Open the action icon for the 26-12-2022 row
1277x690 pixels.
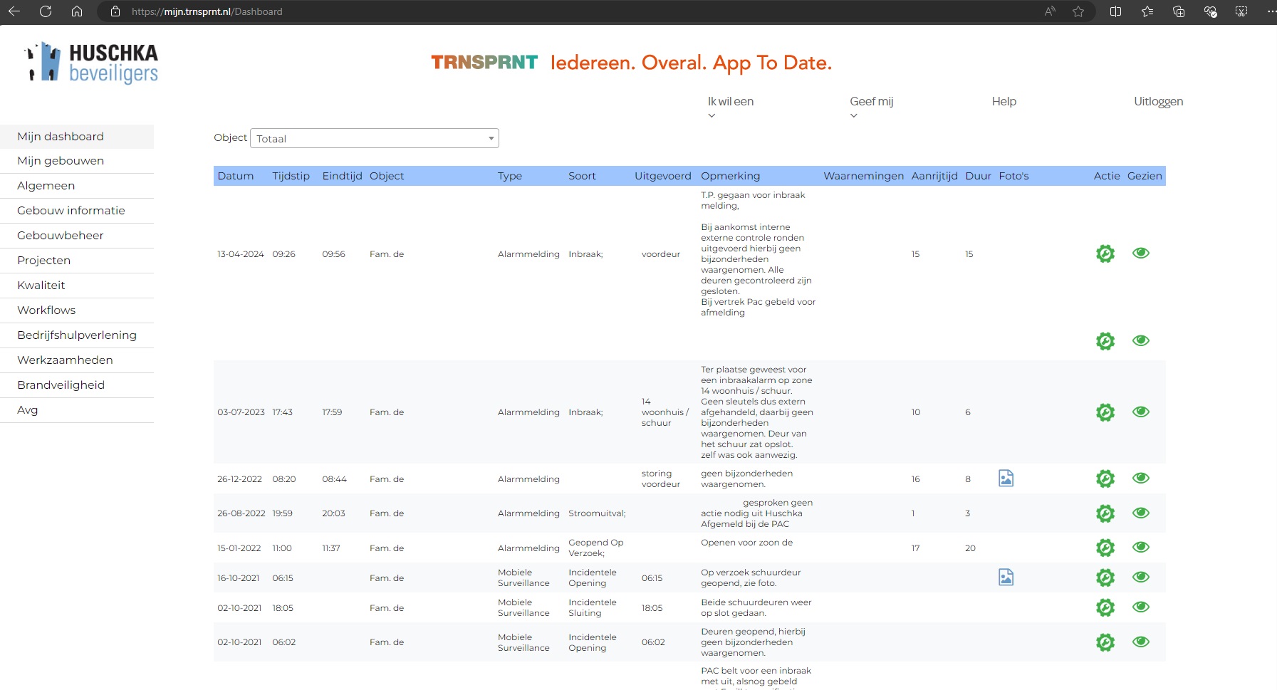[1105, 479]
